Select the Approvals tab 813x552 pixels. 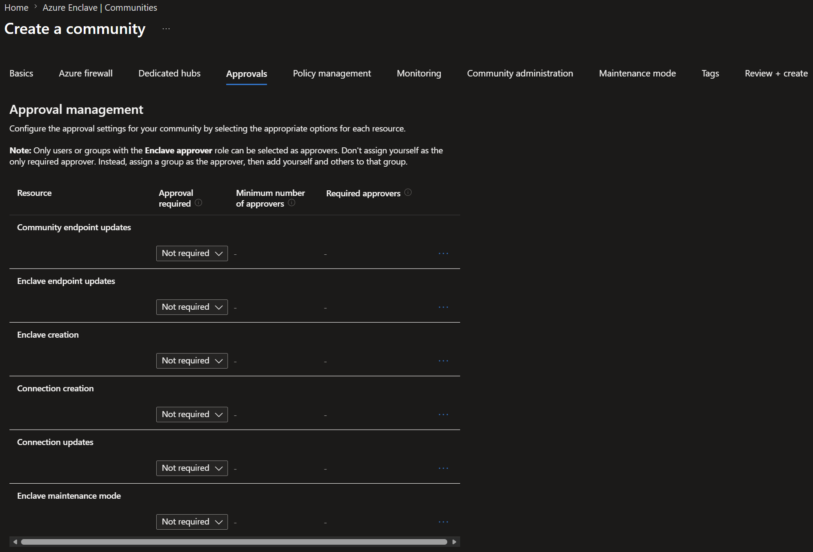click(x=247, y=74)
